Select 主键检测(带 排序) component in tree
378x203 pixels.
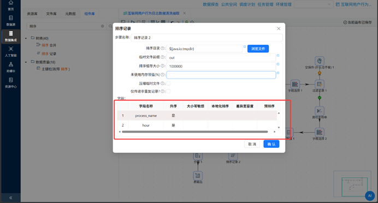(56, 69)
